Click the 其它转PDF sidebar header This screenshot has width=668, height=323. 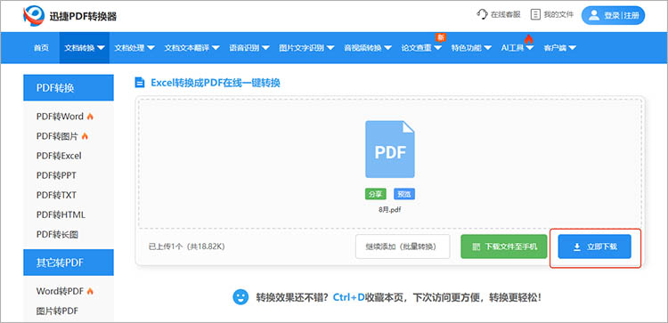69,262
